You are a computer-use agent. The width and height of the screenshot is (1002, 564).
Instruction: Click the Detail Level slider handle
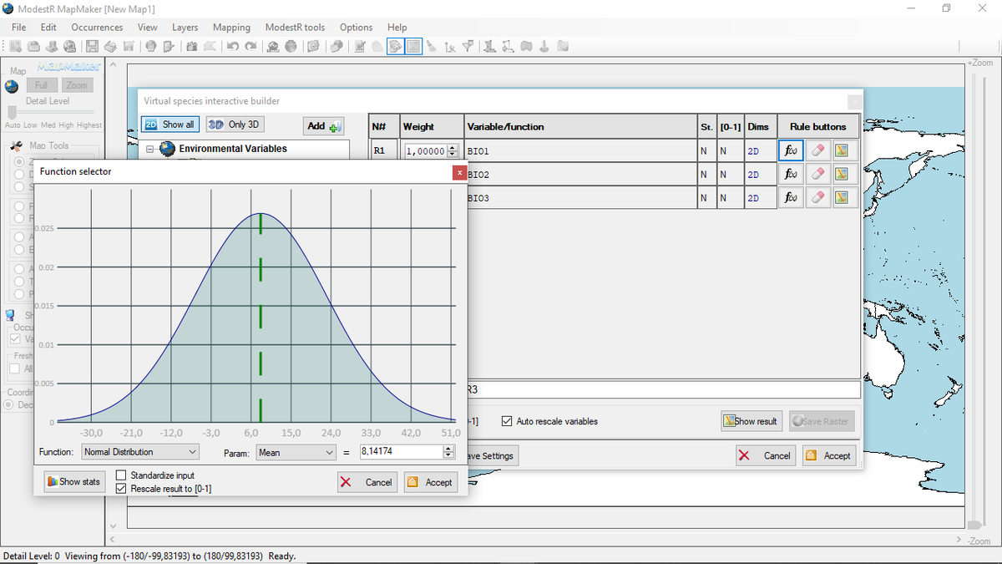[12, 112]
